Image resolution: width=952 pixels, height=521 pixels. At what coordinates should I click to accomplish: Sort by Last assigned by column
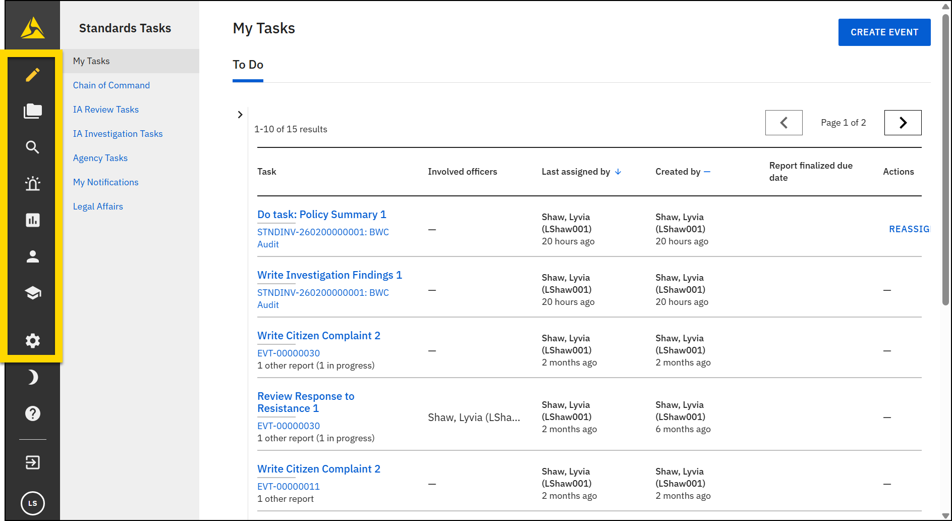[581, 172]
